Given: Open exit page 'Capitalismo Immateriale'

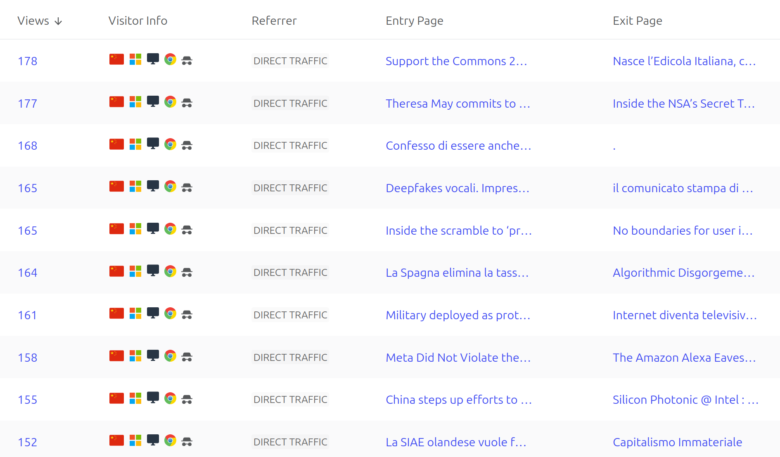Looking at the screenshot, I should (x=677, y=442).
